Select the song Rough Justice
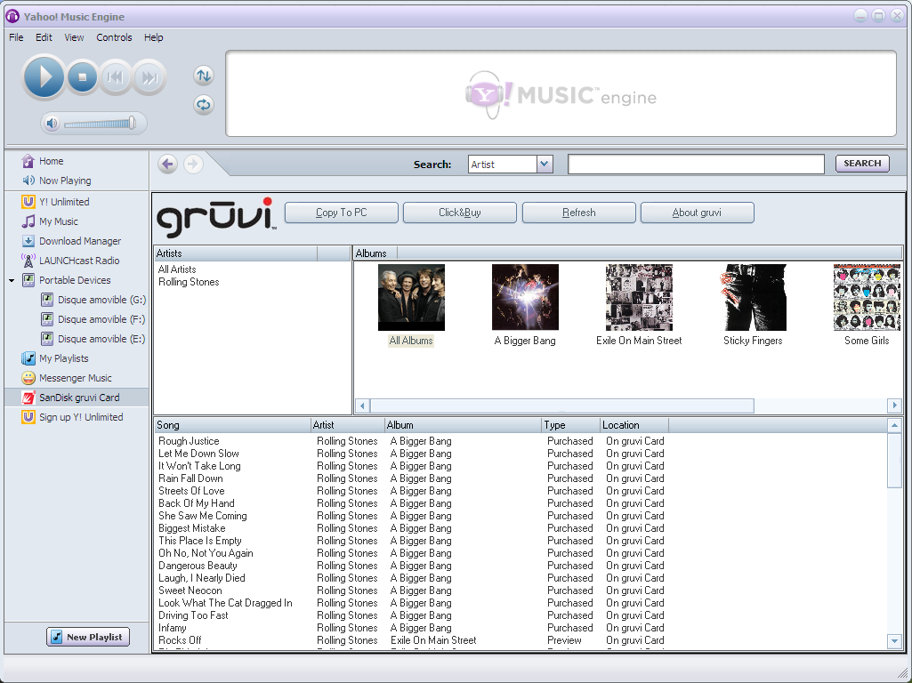This screenshot has height=683, width=912. pyautogui.click(x=189, y=441)
